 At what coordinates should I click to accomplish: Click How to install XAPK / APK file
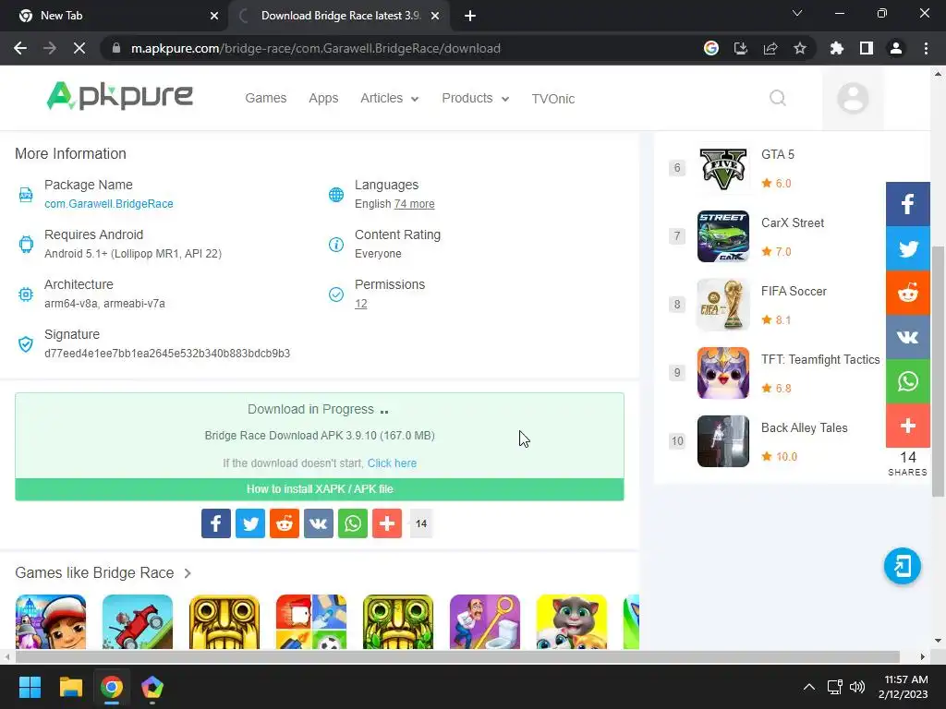pos(320,489)
